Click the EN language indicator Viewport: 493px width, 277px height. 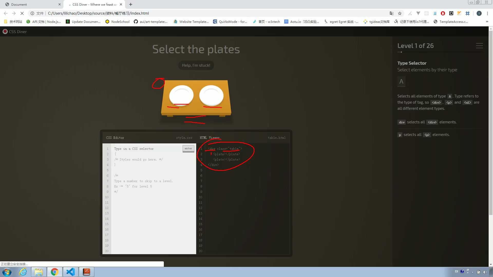[456, 271]
